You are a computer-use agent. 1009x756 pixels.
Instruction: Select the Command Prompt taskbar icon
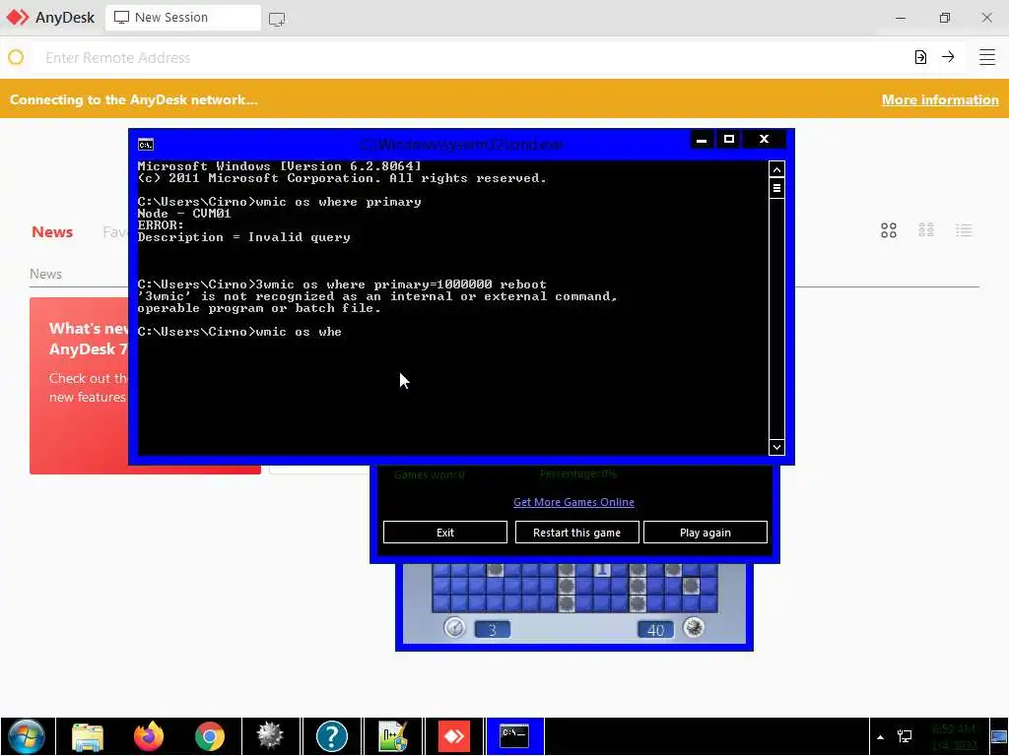click(514, 736)
